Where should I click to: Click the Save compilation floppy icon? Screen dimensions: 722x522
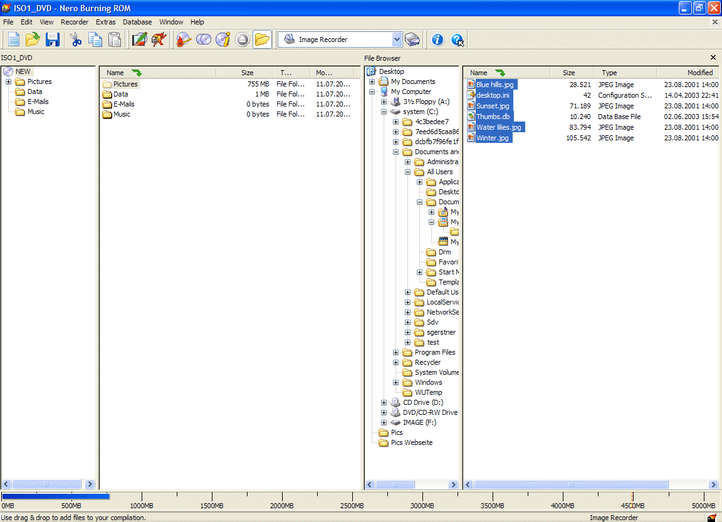point(53,39)
